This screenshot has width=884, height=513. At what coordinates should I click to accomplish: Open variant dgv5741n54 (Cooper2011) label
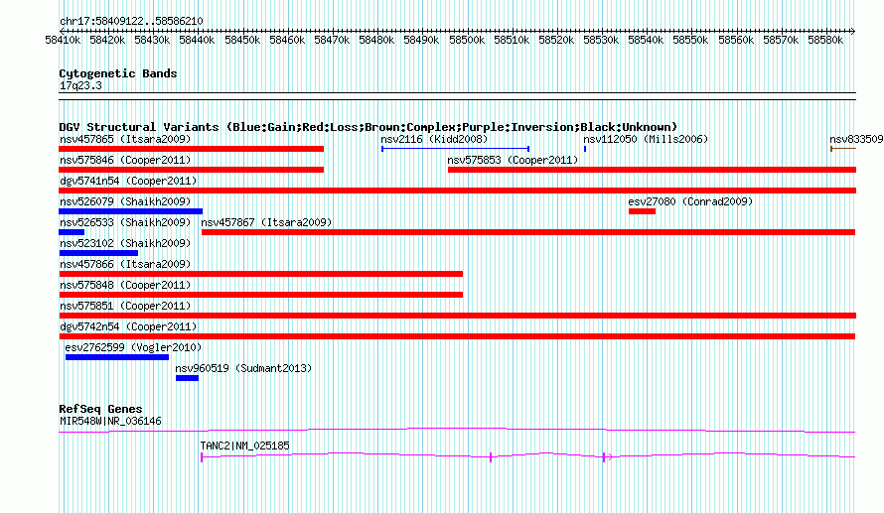coord(128,181)
